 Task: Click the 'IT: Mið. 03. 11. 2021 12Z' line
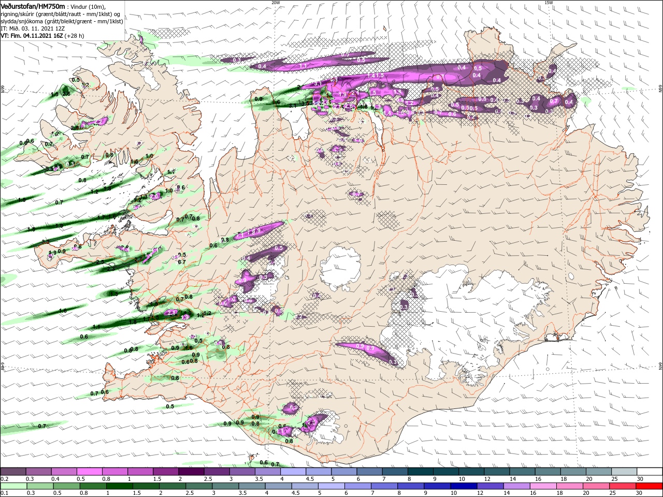(x=32, y=28)
